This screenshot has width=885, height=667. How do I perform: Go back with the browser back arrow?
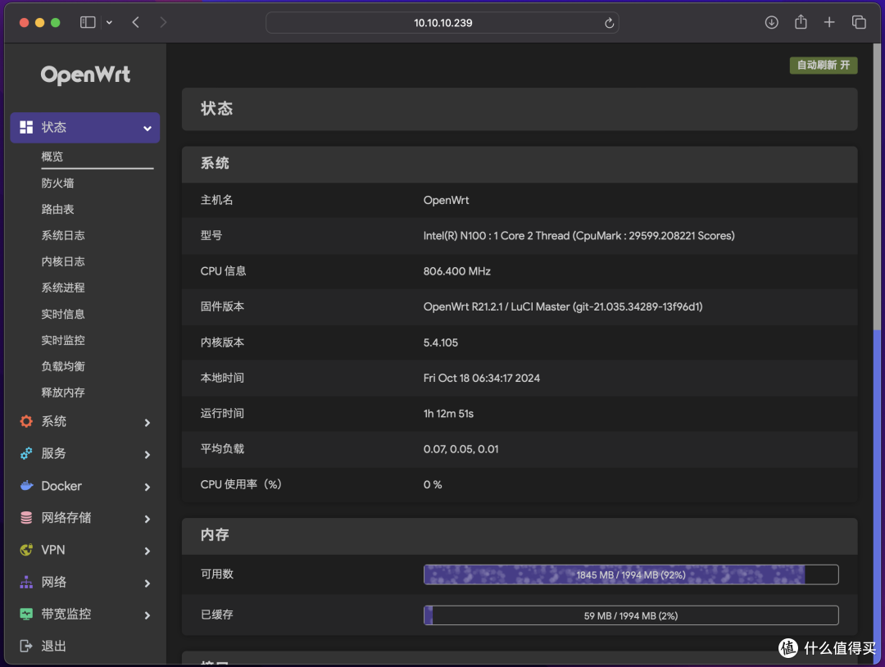click(x=135, y=23)
